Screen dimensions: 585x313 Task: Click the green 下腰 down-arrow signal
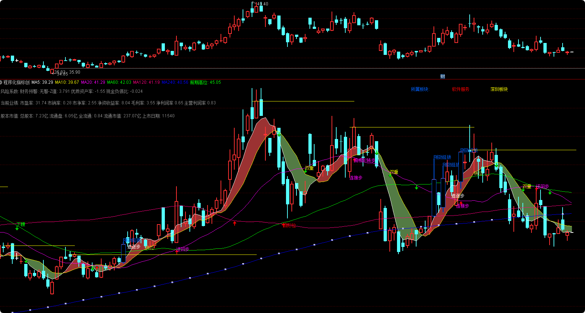point(17,228)
